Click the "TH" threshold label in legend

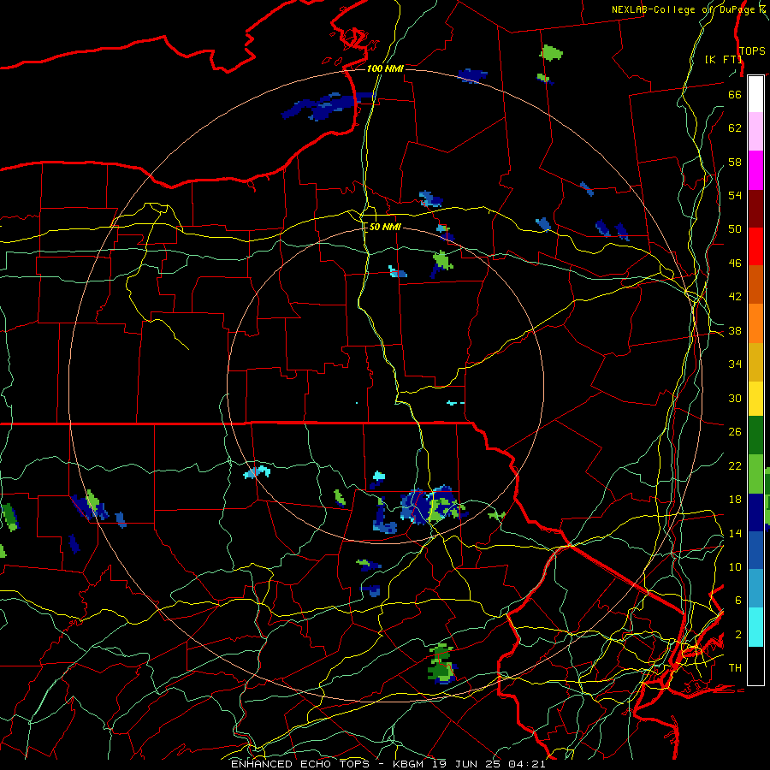coord(735,668)
